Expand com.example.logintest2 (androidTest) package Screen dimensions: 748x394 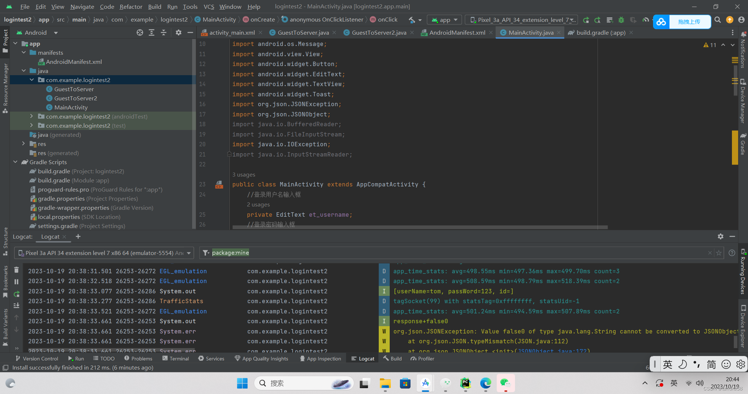point(32,116)
